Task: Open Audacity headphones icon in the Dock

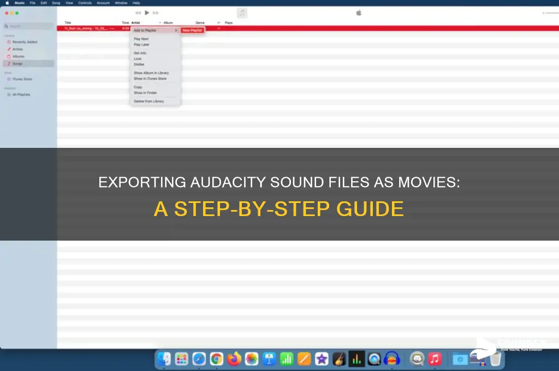Action: pos(392,359)
